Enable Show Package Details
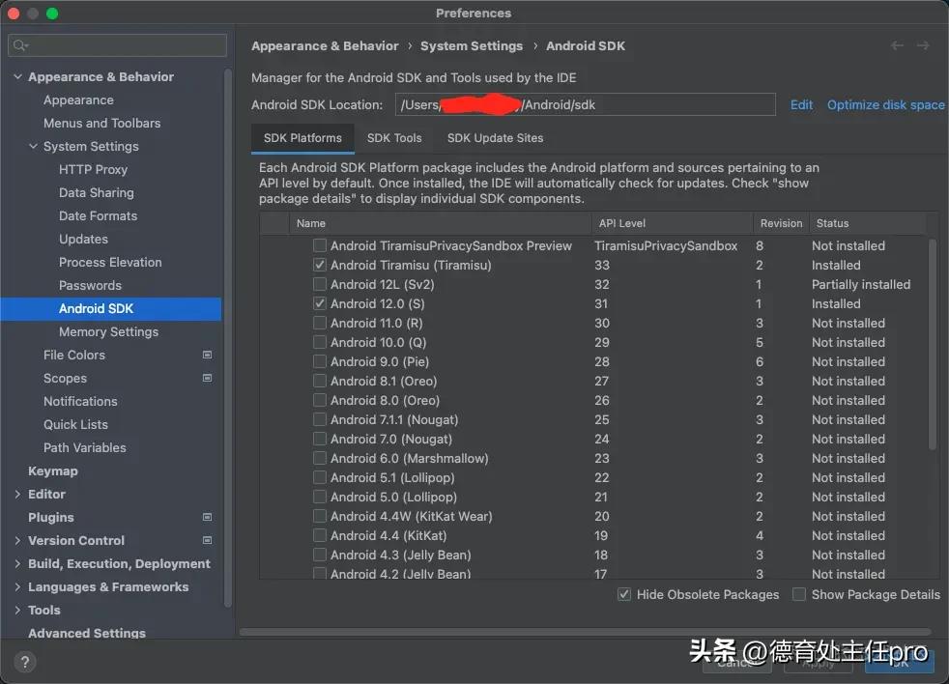Viewport: 949px width, 684px height. [798, 594]
